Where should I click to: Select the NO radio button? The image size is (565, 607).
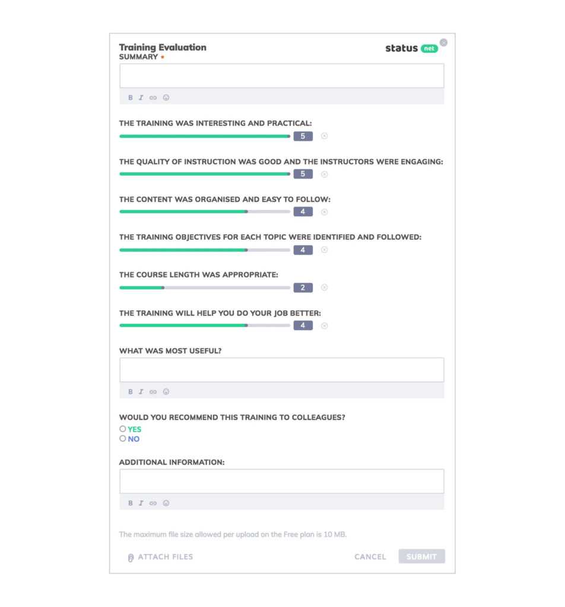point(123,439)
